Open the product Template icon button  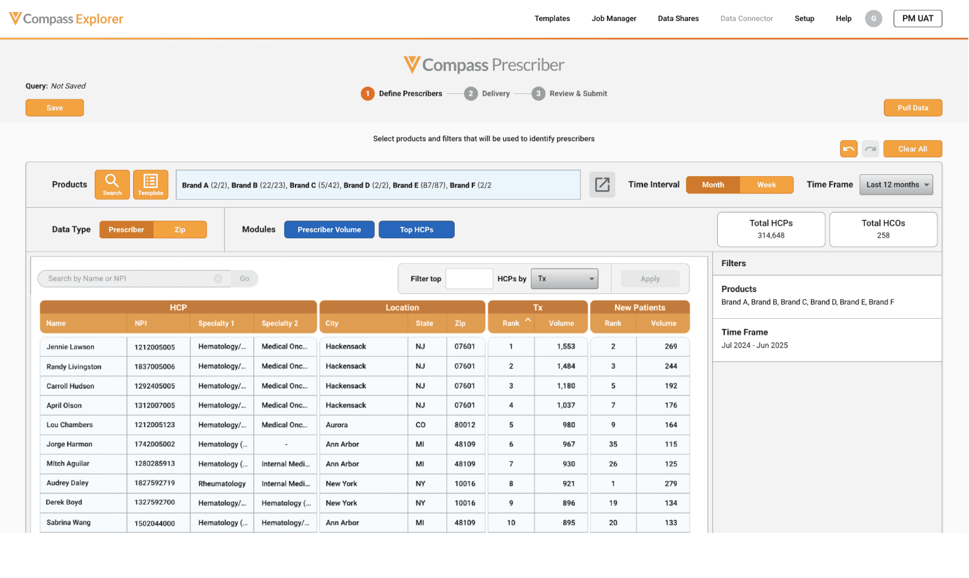pyautogui.click(x=150, y=184)
